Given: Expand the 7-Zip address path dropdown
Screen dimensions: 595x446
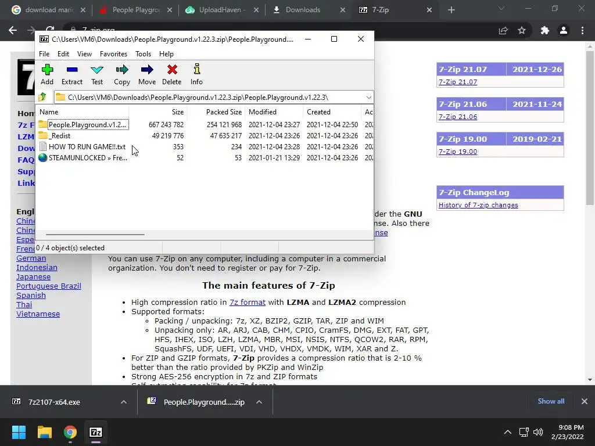Looking at the screenshot, I should click(x=368, y=98).
